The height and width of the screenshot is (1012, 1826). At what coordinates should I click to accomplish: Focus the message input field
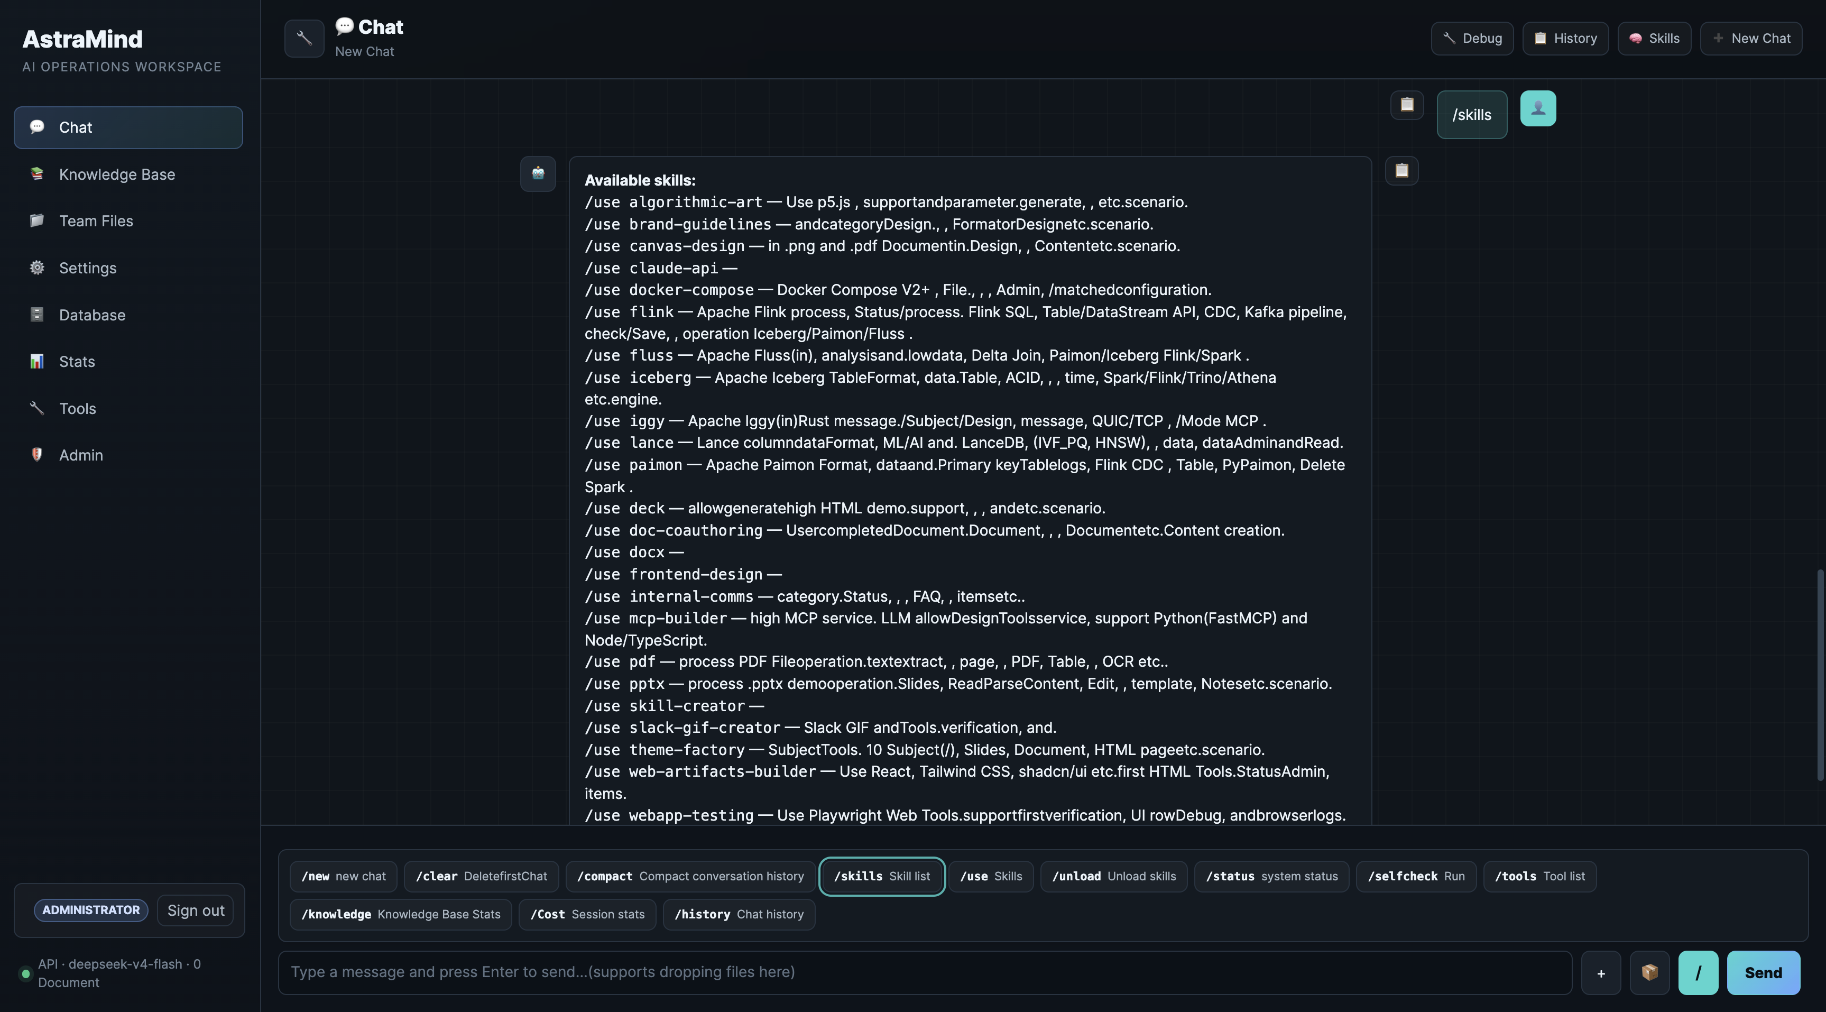[925, 972]
